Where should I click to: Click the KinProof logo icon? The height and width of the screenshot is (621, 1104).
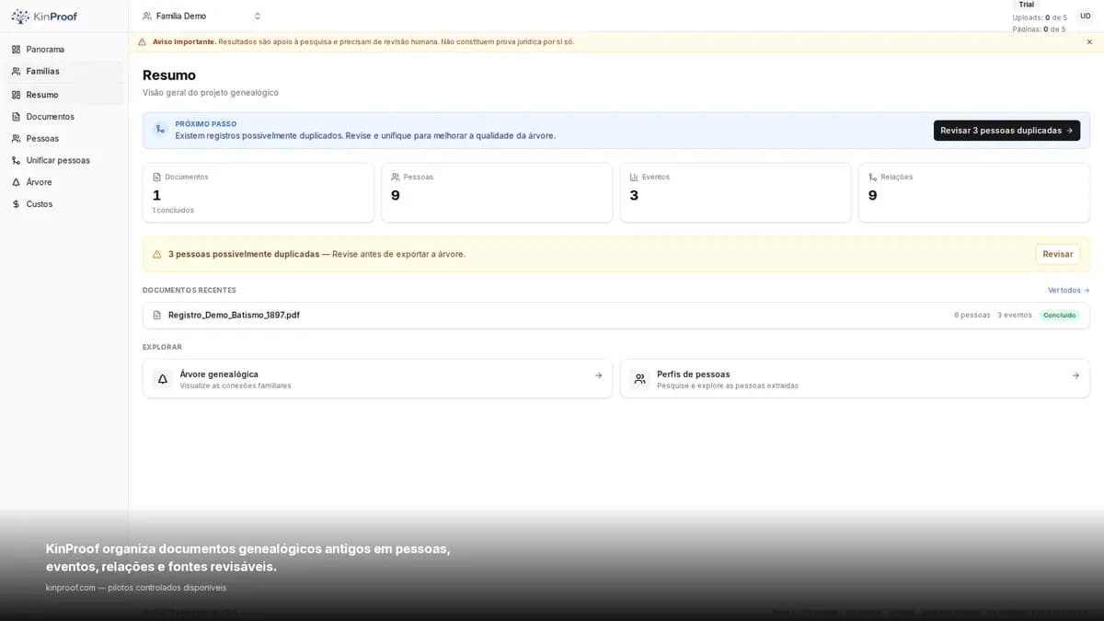pyautogui.click(x=20, y=17)
